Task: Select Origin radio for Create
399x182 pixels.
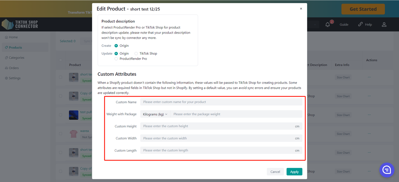Action: click(x=116, y=46)
